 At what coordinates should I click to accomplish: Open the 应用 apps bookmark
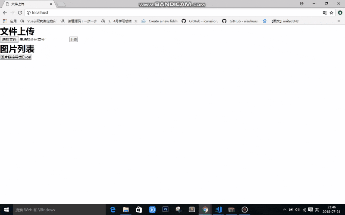click(9, 21)
